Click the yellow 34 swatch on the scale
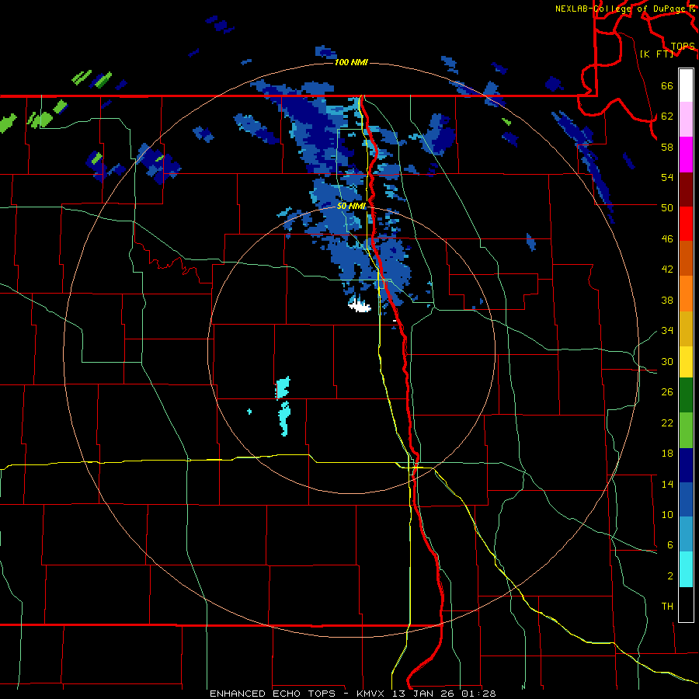 pos(686,361)
